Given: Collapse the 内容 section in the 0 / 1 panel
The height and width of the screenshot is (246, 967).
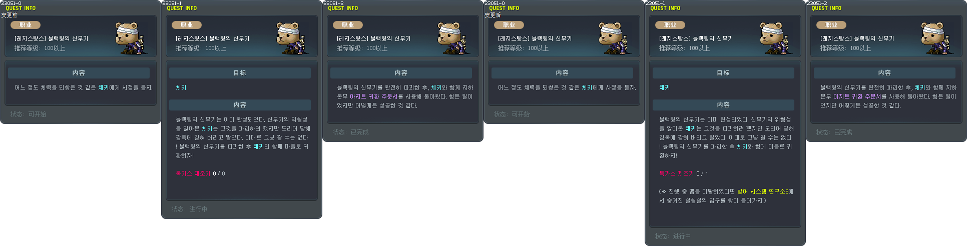Looking at the screenshot, I should coord(723,105).
